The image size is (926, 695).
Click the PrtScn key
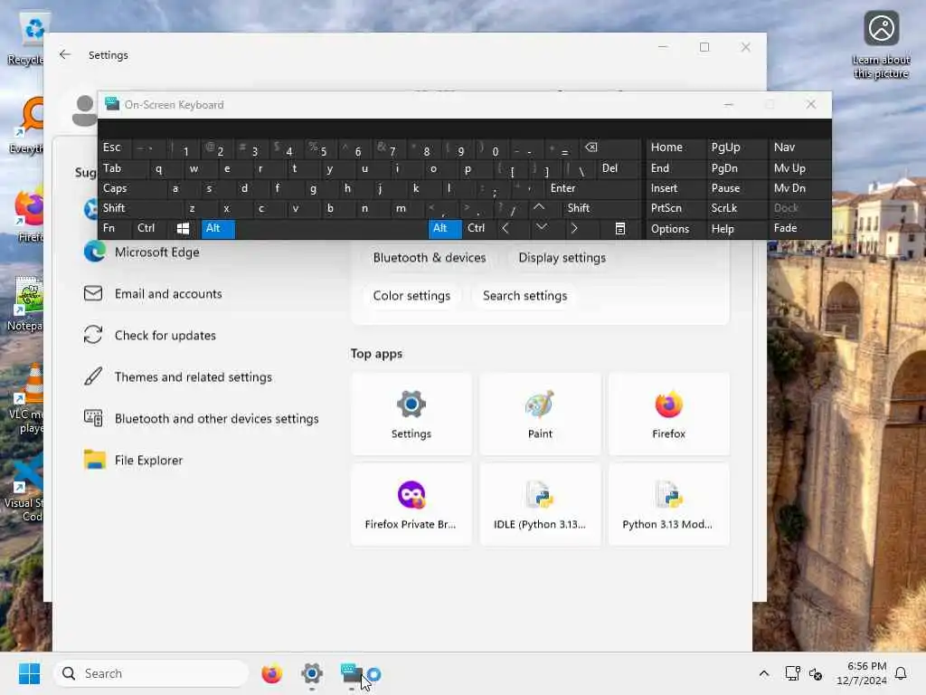[675, 208]
